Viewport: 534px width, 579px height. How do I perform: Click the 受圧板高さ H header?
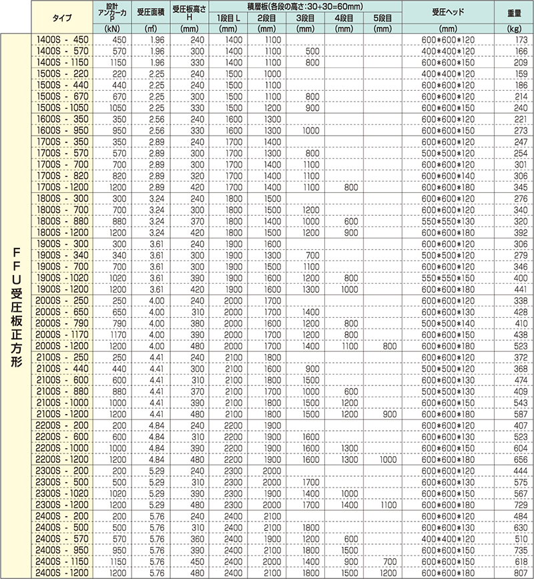pos(190,13)
